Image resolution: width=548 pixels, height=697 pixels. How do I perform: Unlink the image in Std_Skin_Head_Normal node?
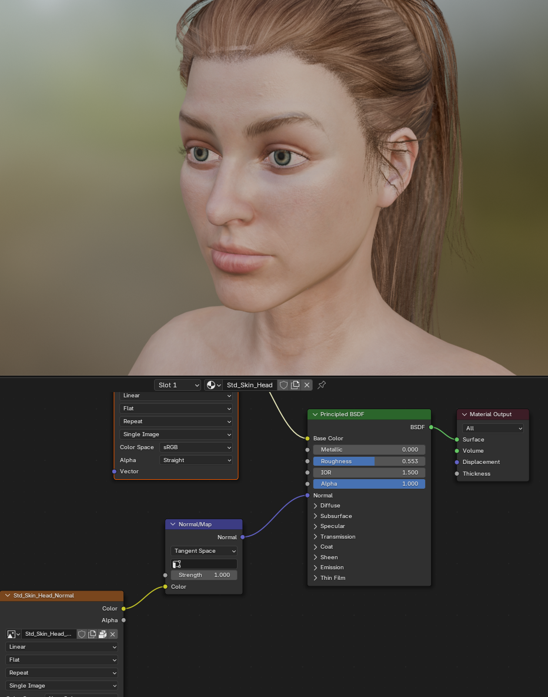tap(113, 634)
